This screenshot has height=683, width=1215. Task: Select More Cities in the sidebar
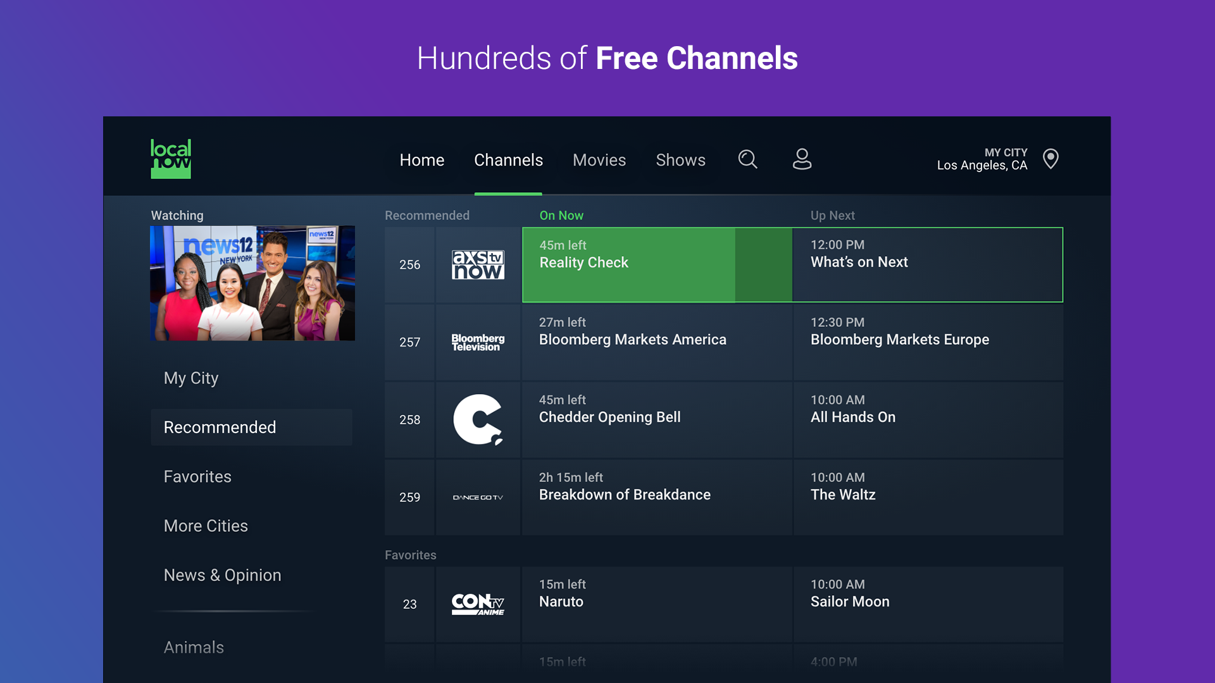[x=205, y=526]
